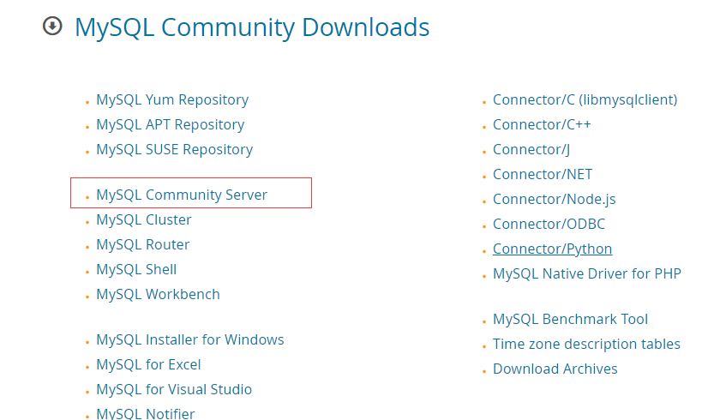Open the MySQL Shell link
Image resolution: width=714 pixels, height=420 pixels.
[x=136, y=270]
